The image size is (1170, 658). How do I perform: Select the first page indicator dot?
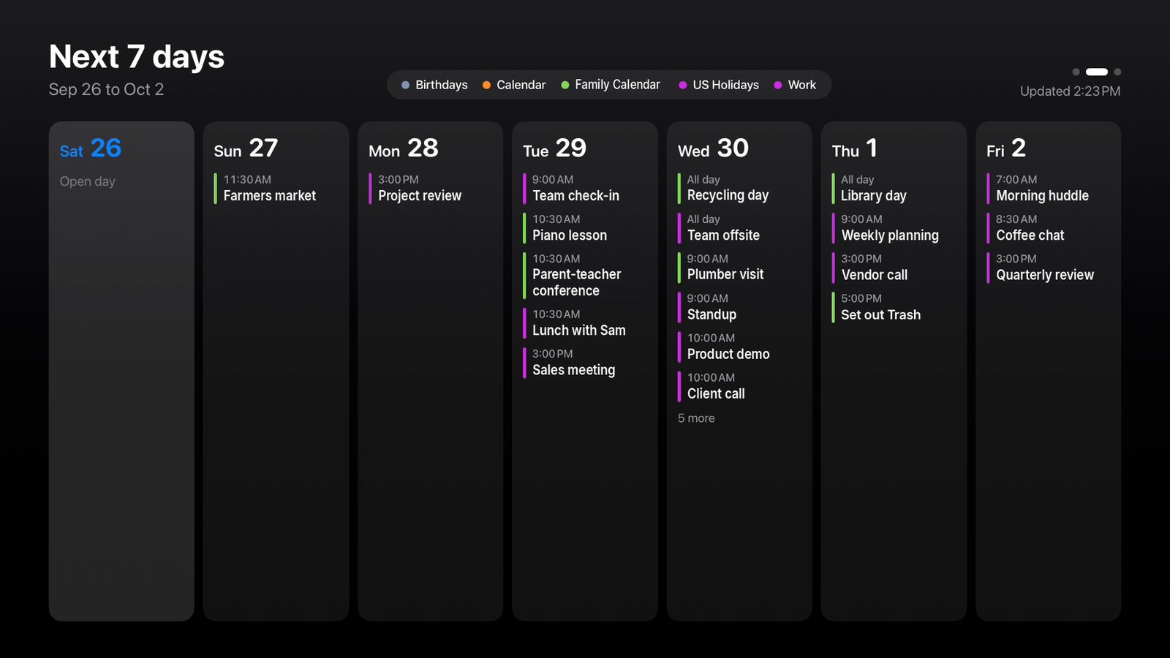coord(1076,72)
